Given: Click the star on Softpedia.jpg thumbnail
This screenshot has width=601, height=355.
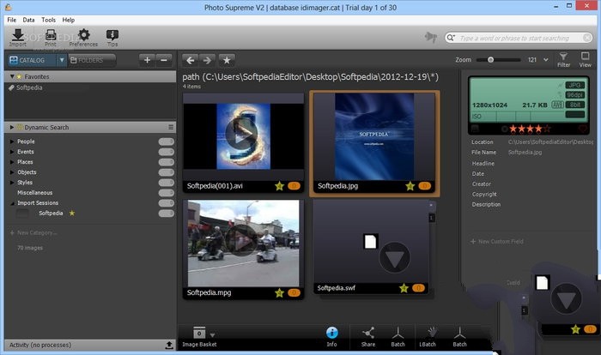Looking at the screenshot, I should (410, 186).
